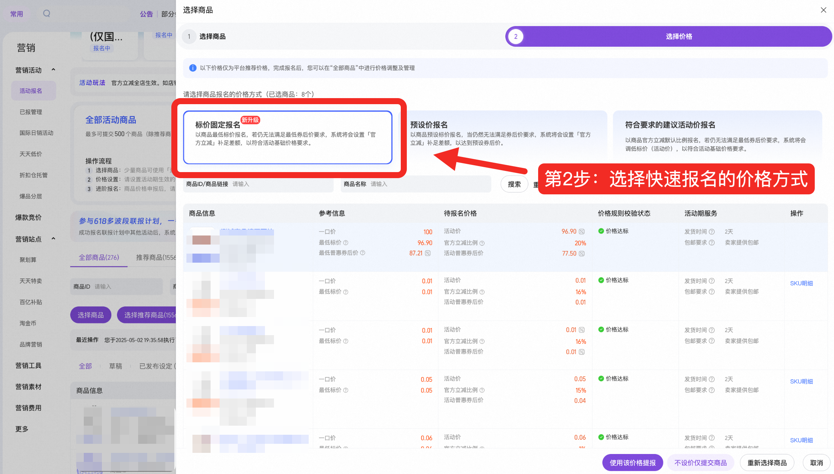
Task: Select the 全部 filter tab
Action: pyautogui.click(x=85, y=366)
